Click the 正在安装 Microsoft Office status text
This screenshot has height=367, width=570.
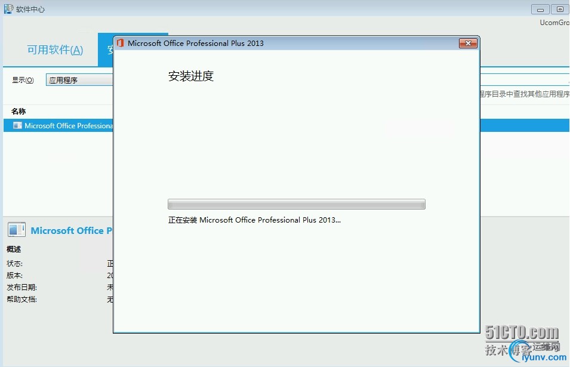click(x=254, y=220)
